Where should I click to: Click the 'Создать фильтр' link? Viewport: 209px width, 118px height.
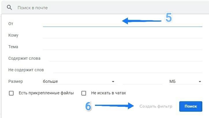[x=156, y=106]
